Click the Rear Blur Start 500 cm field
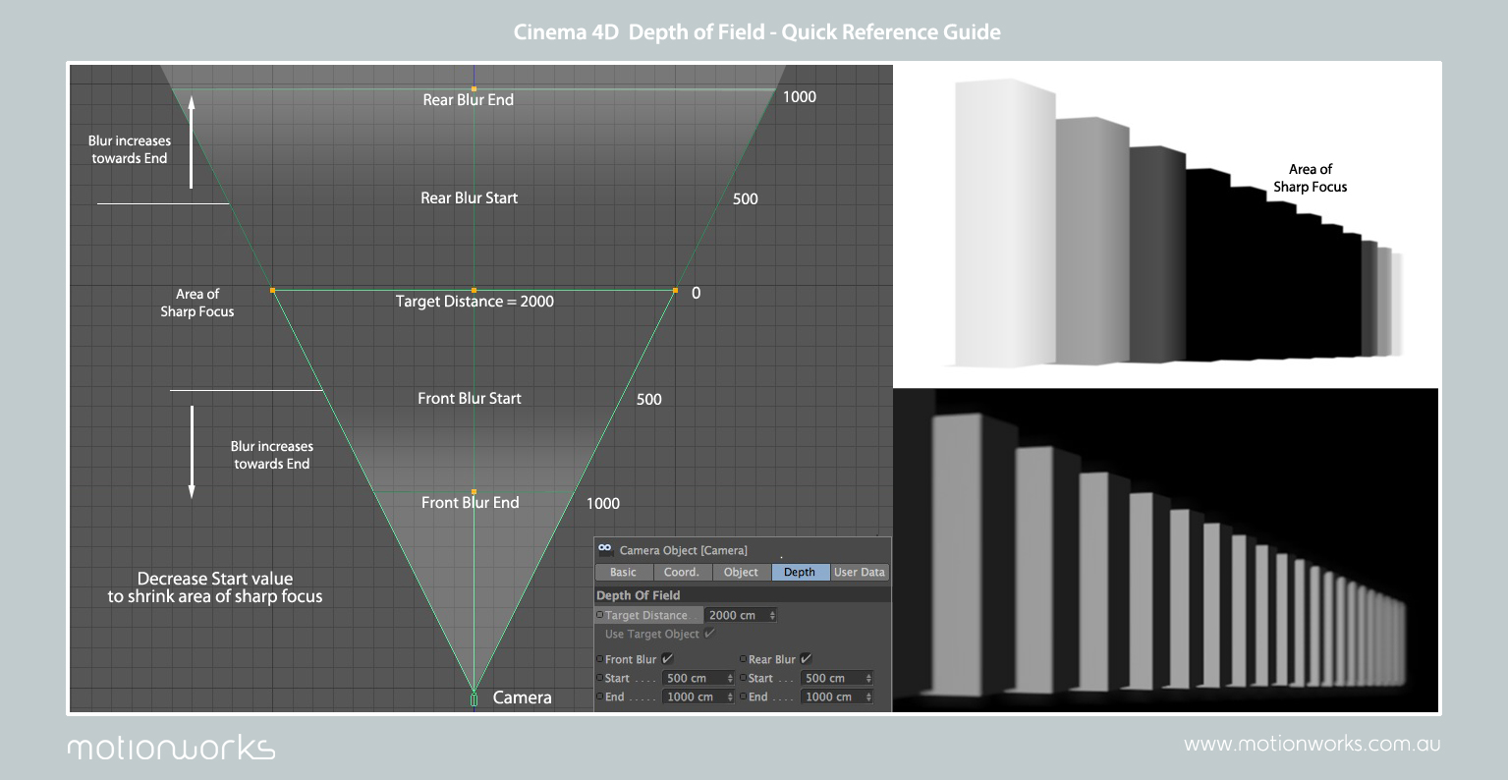This screenshot has width=1508, height=780. [x=837, y=678]
